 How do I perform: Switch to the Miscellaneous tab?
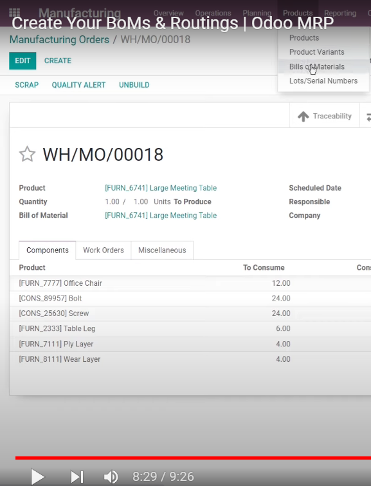coord(162,250)
